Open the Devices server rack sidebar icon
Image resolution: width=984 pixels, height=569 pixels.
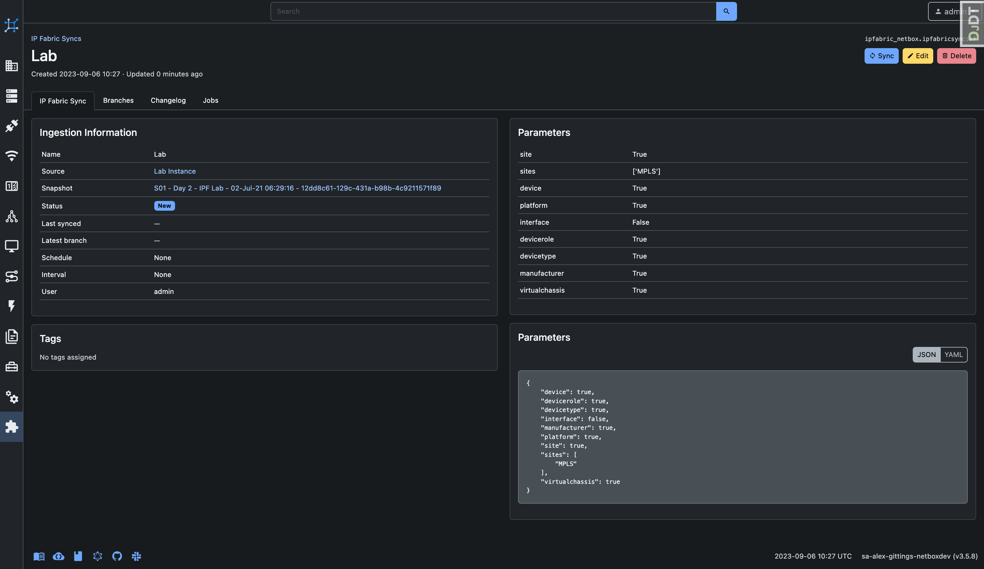point(11,96)
